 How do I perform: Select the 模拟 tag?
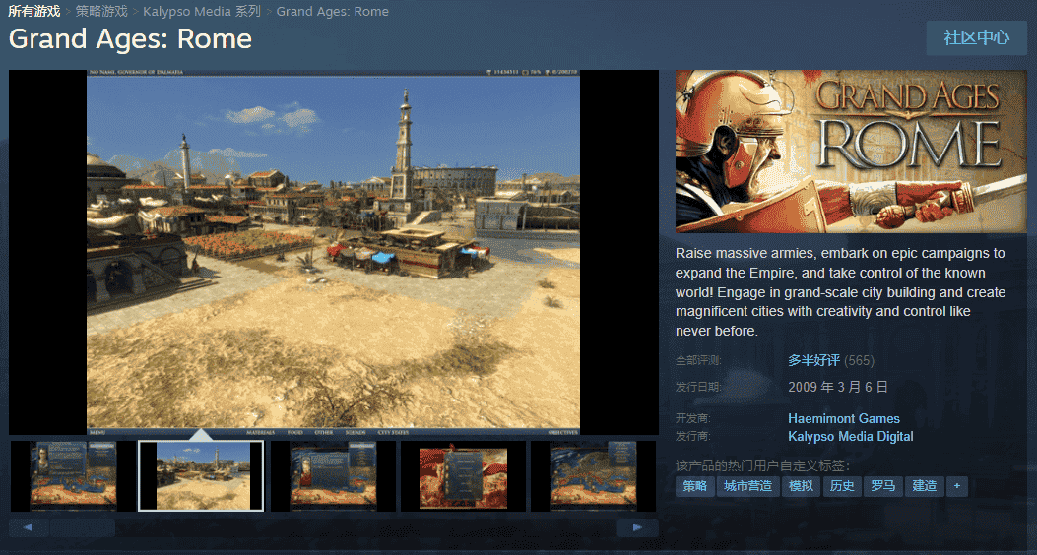coord(801,486)
